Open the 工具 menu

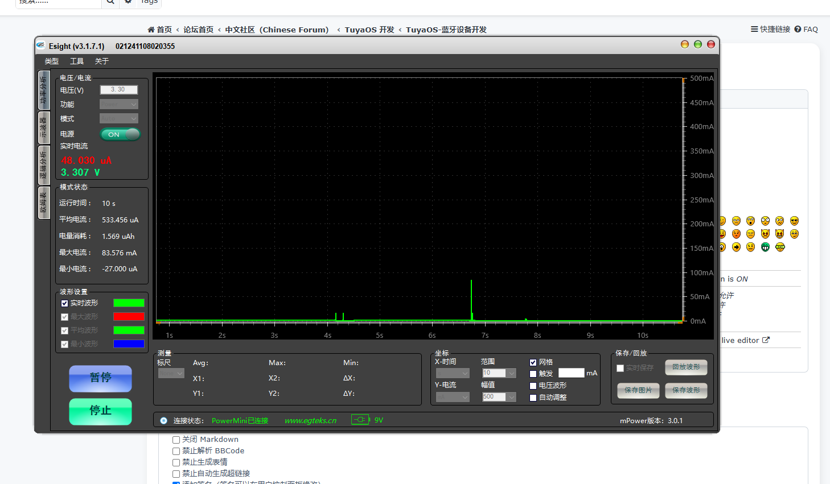(77, 61)
